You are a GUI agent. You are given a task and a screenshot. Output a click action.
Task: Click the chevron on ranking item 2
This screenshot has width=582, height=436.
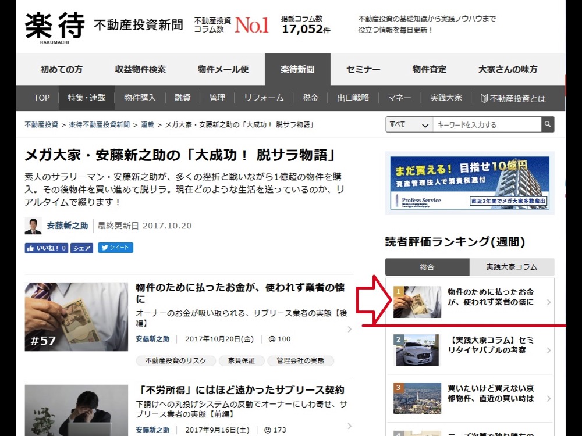pos(549,351)
